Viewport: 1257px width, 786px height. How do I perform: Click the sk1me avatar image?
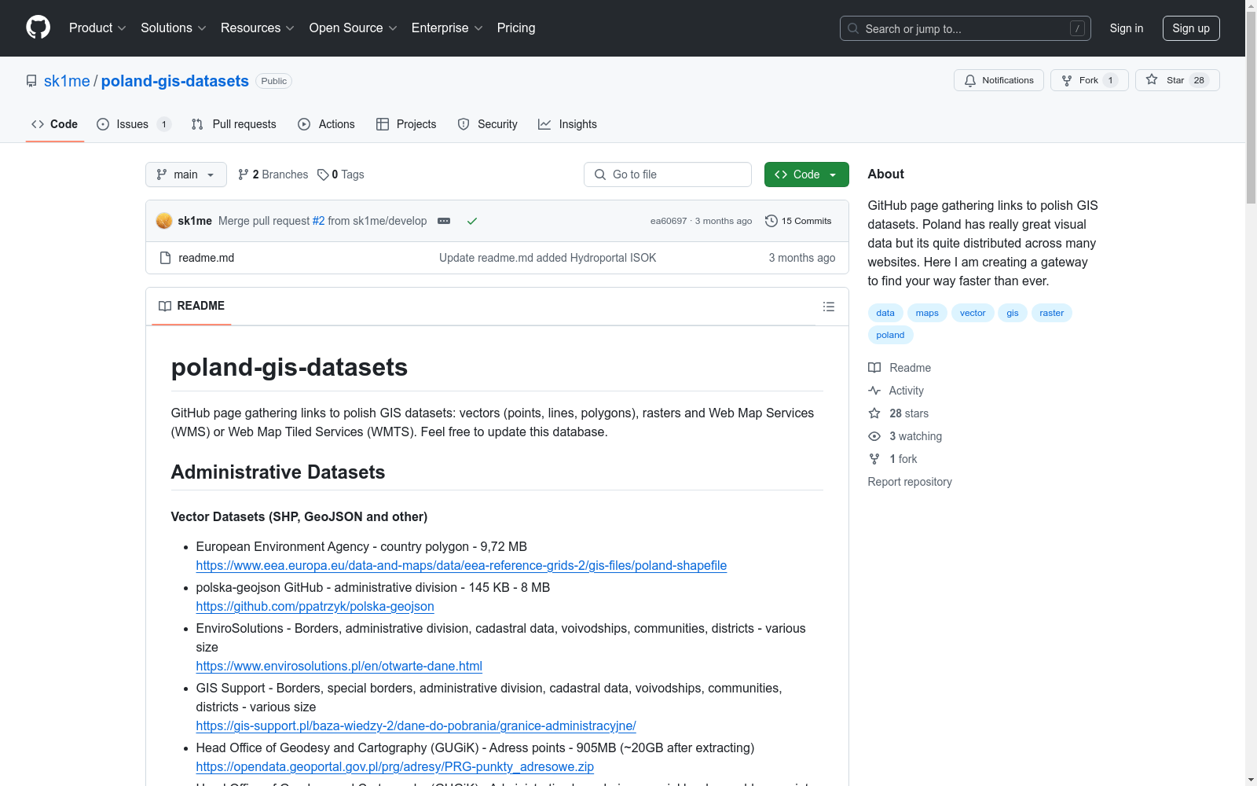pyautogui.click(x=164, y=221)
